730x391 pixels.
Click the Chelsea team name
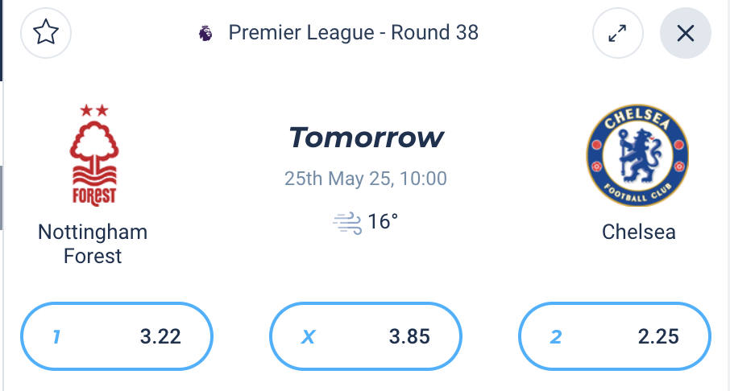(x=638, y=232)
